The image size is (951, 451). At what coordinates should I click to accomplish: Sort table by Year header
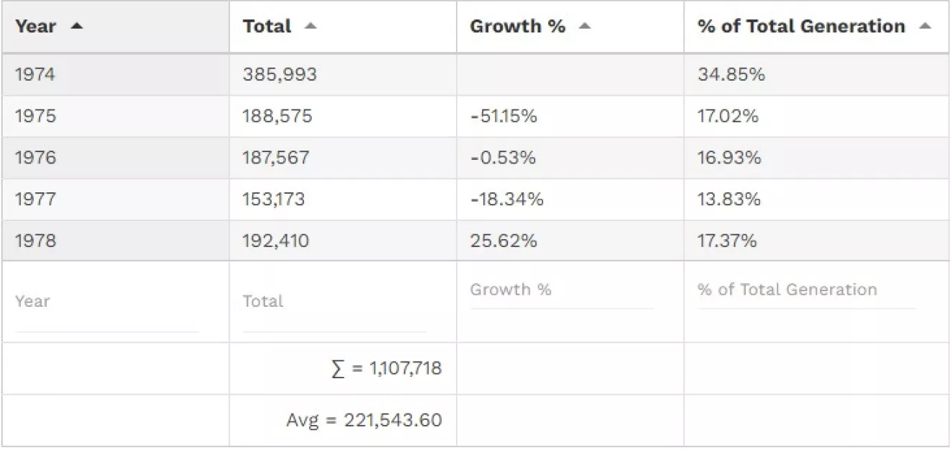[35, 26]
